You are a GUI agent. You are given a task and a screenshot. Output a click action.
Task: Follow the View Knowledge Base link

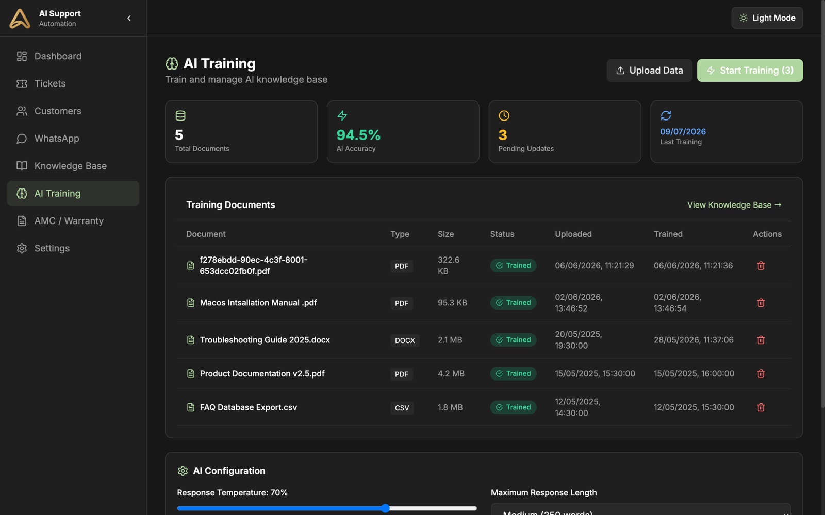(734, 205)
